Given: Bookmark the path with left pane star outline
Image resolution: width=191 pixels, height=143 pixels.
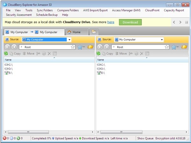Looking at the screenshot, I should [73, 47].
